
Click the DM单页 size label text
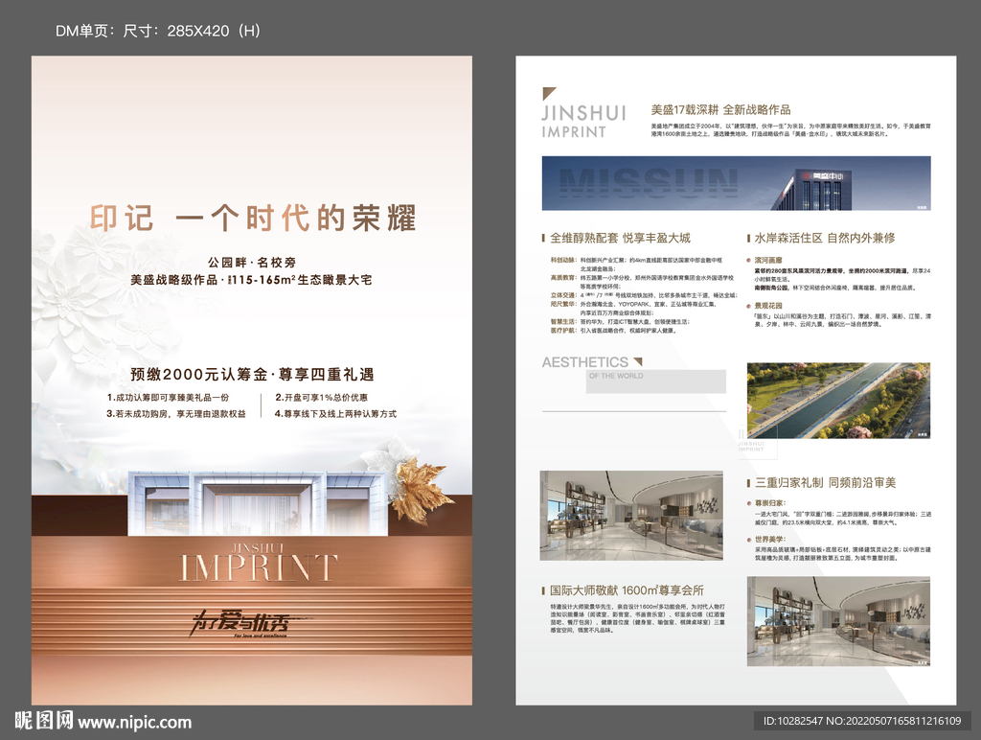[x=158, y=31]
